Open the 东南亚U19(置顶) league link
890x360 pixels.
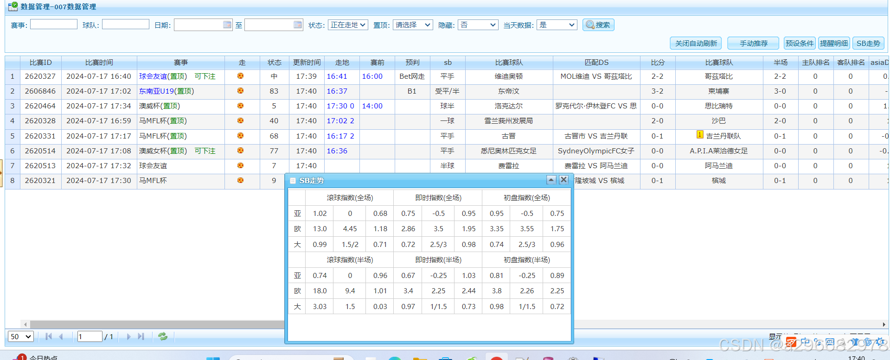166,91
